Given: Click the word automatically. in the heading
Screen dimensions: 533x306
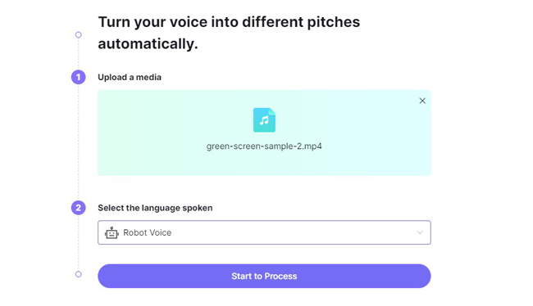Looking at the screenshot, I should pyautogui.click(x=148, y=44).
